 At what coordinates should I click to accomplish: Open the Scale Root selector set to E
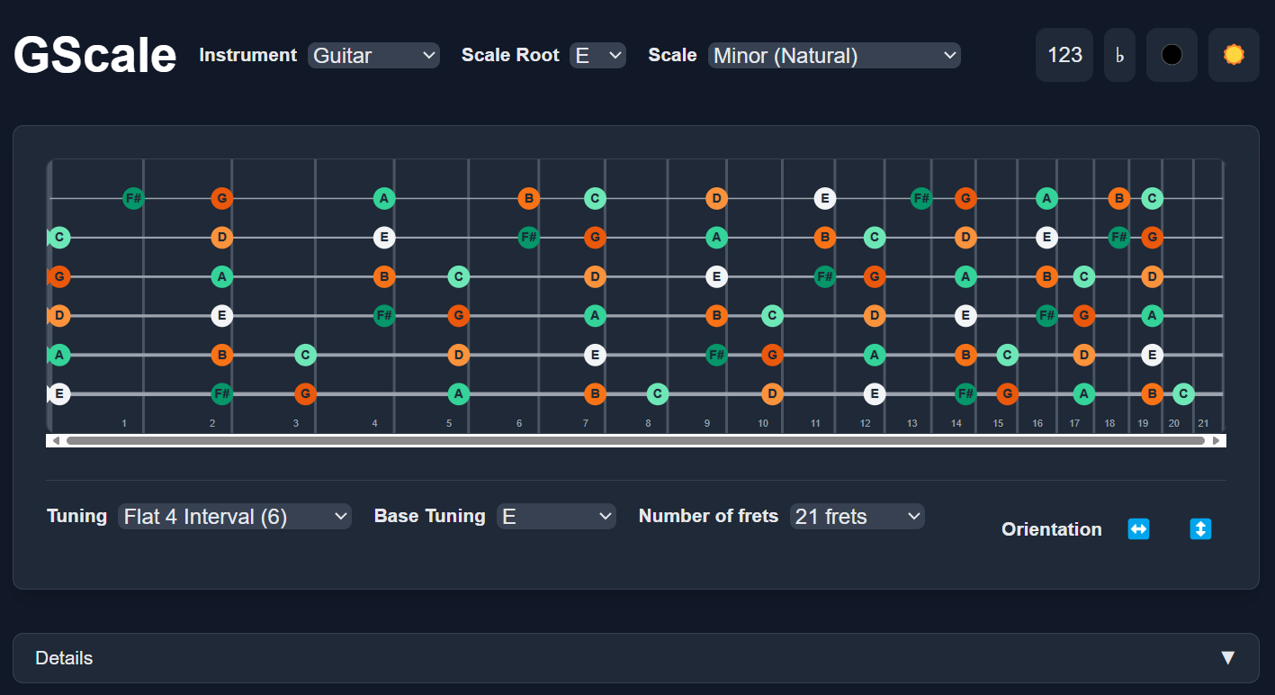(597, 55)
